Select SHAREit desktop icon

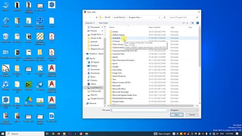pyautogui.click(x=6, y=86)
